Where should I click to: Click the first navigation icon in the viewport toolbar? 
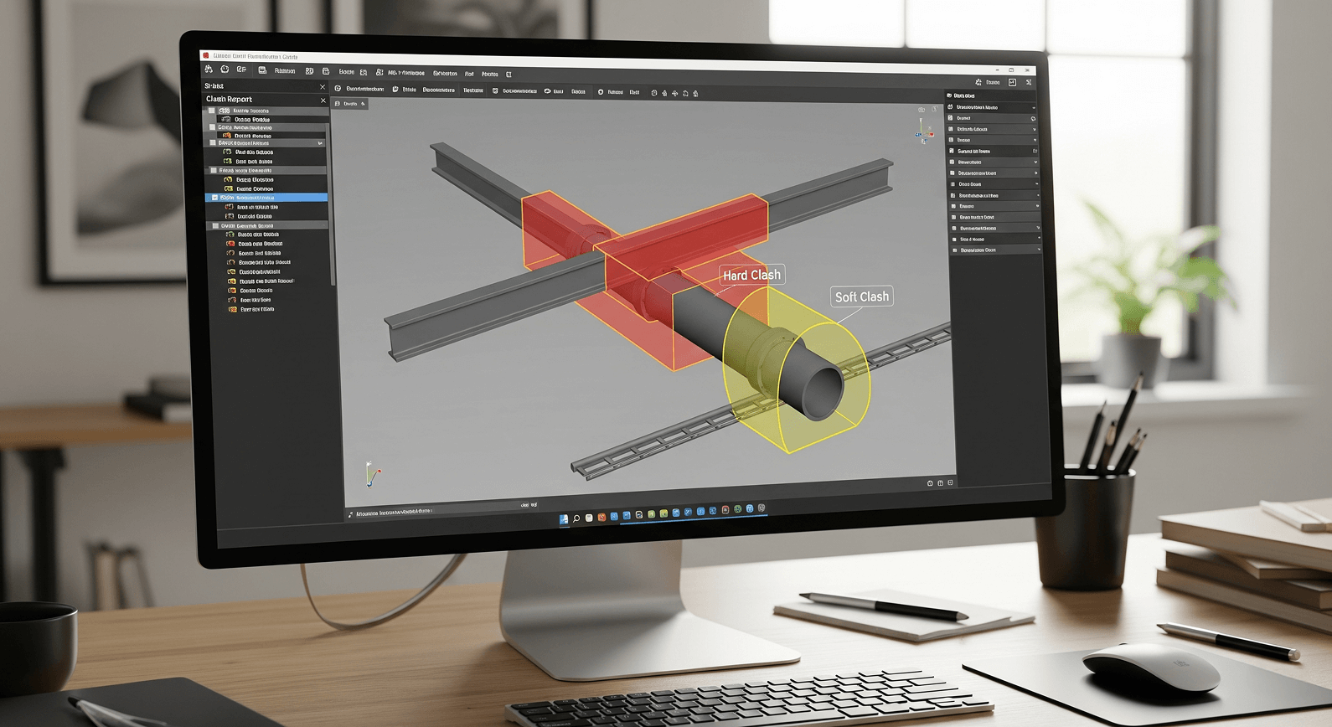click(654, 94)
